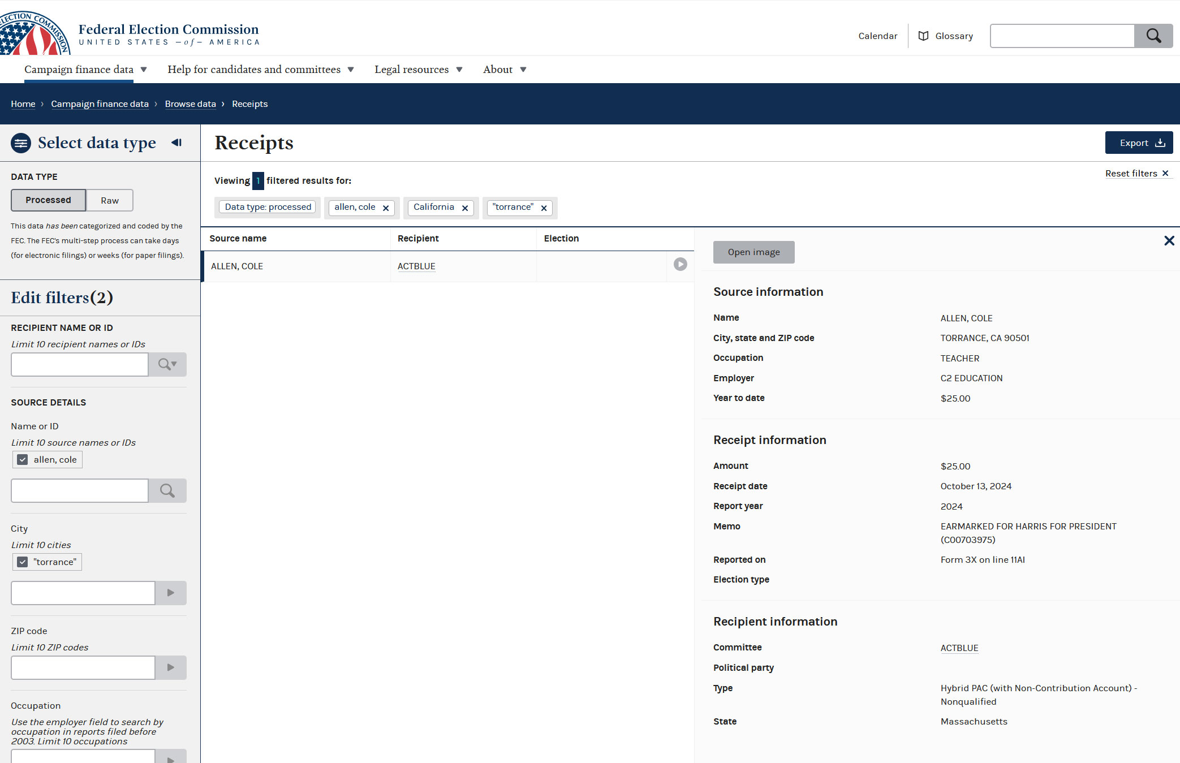1180x763 pixels.
Task: Open the recipient name search dropdown
Action: 167,365
